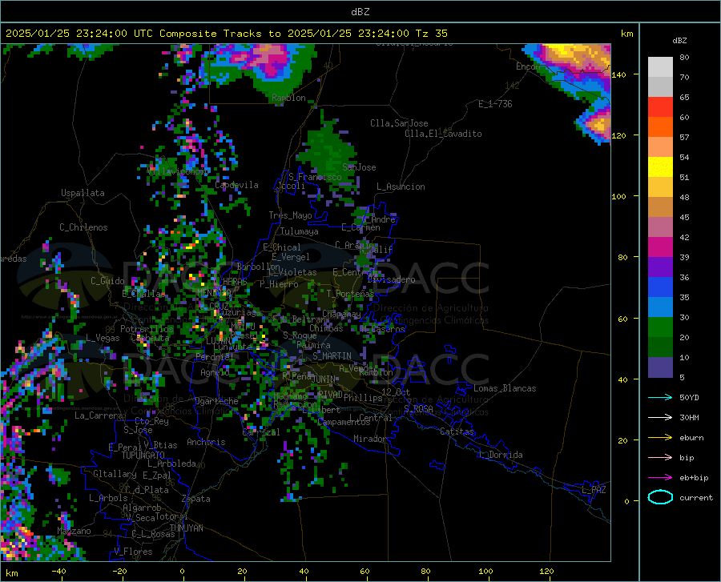The height and width of the screenshot is (582, 721).
Task: Click the Divisadero map label
Action: [391, 279]
